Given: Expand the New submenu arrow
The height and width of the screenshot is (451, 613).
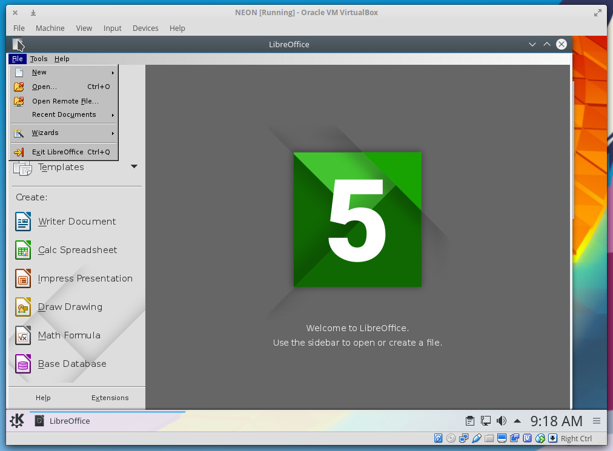Looking at the screenshot, I should 113,73.
